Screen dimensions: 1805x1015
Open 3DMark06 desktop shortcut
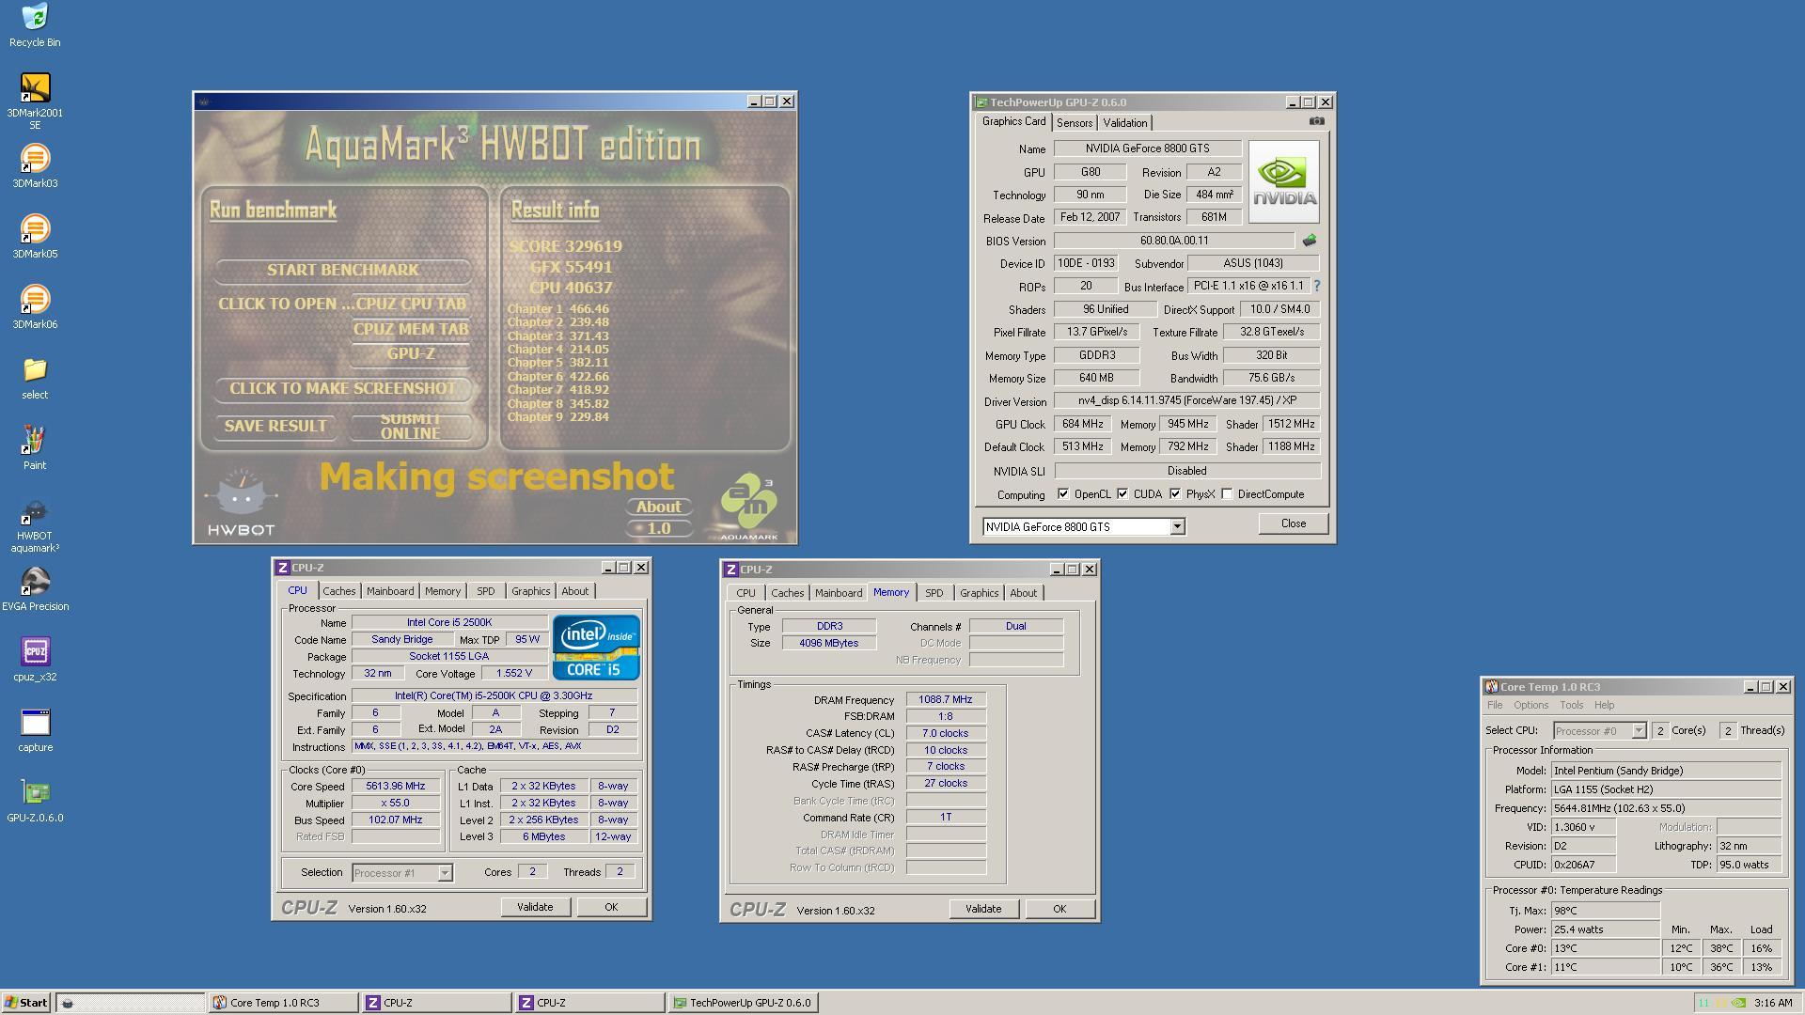35,307
